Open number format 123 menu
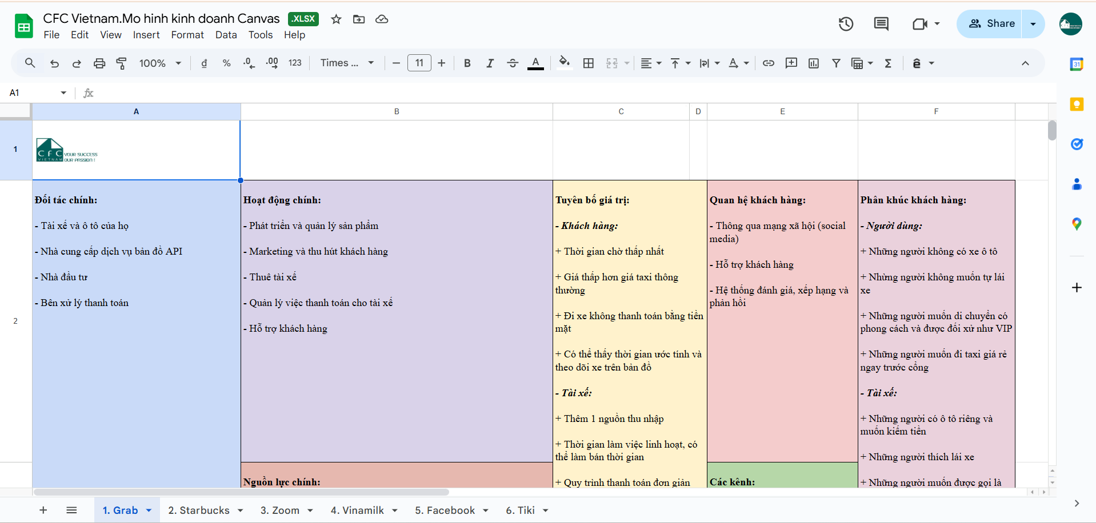 pyautogui.click(x=295, y=63)
